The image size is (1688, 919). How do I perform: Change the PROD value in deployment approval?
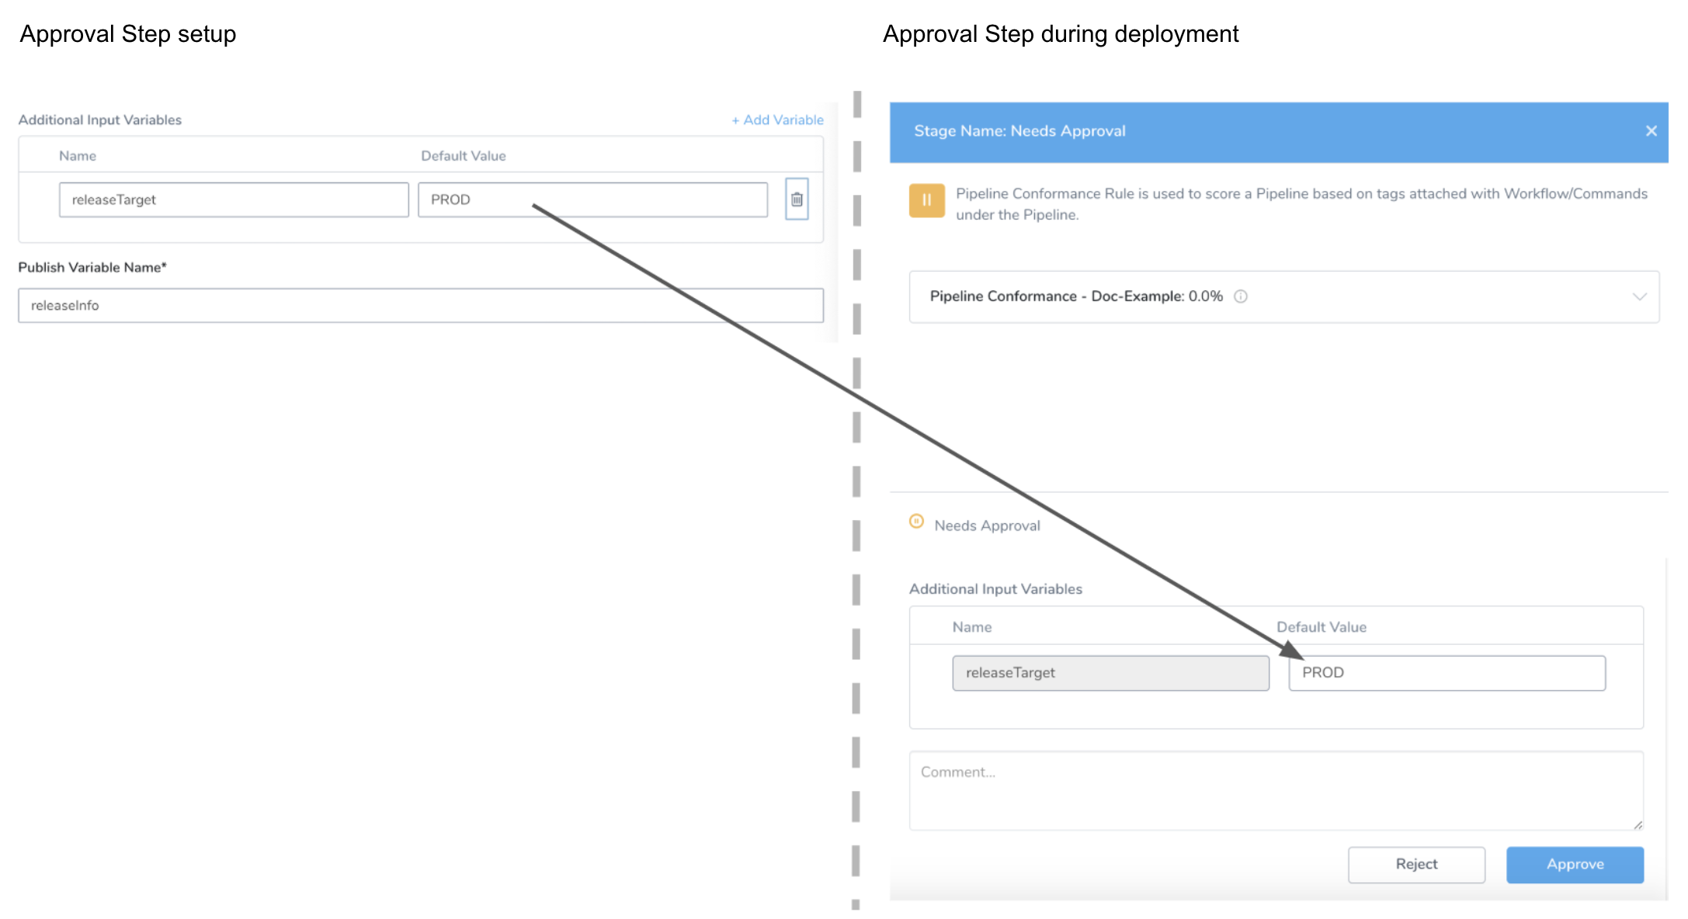coord(1447,673)
